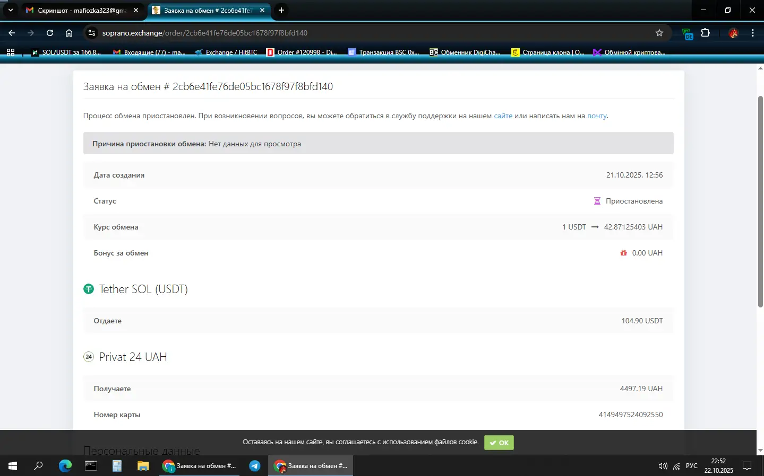Viewport: 764px width, 476px height.
Task: Click the site information icon in address bar
Action: 92,33
